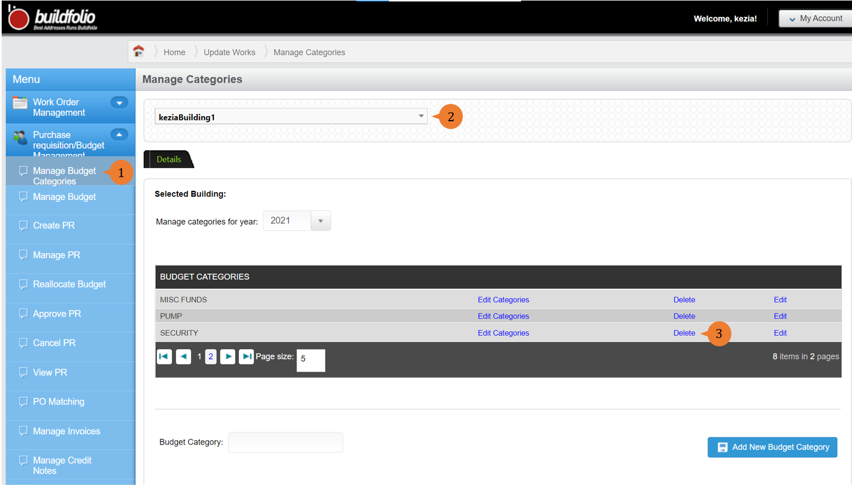Select the Details tab

[169, 159]
